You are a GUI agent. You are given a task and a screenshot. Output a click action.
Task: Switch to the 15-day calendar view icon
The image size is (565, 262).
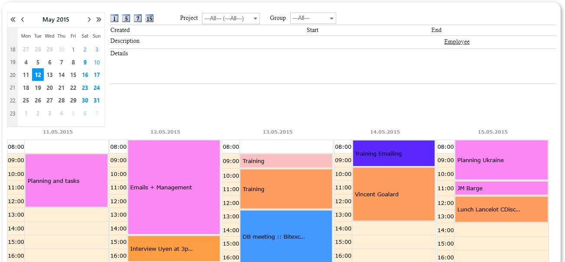coord(149,18)
